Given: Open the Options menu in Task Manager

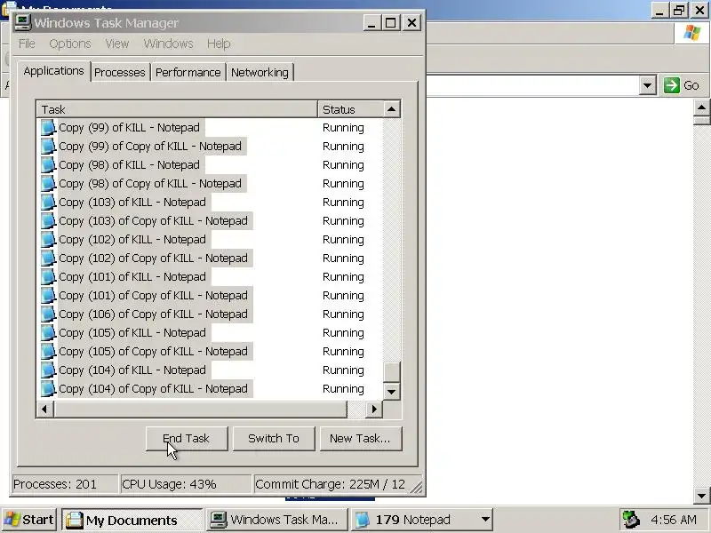Looking at the screenshot, I should tap(70, 44).
